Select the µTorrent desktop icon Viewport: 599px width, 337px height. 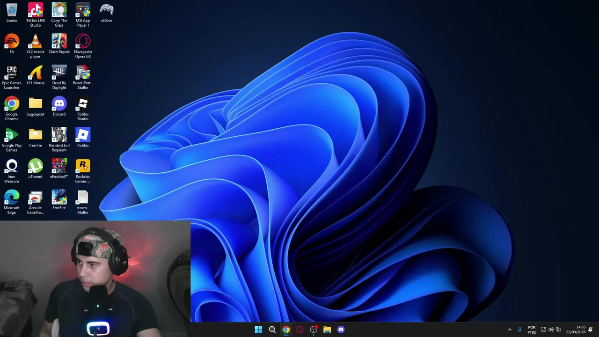point(36,169)
